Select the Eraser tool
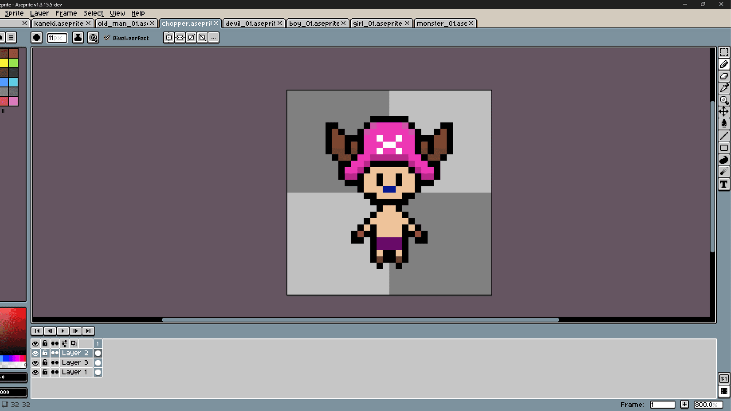 click(x=724, y=76)
